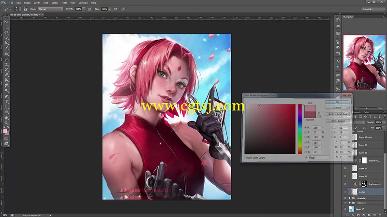Click the hex color input field
Viewport: 387px width, 217px height.
[318, 158]
